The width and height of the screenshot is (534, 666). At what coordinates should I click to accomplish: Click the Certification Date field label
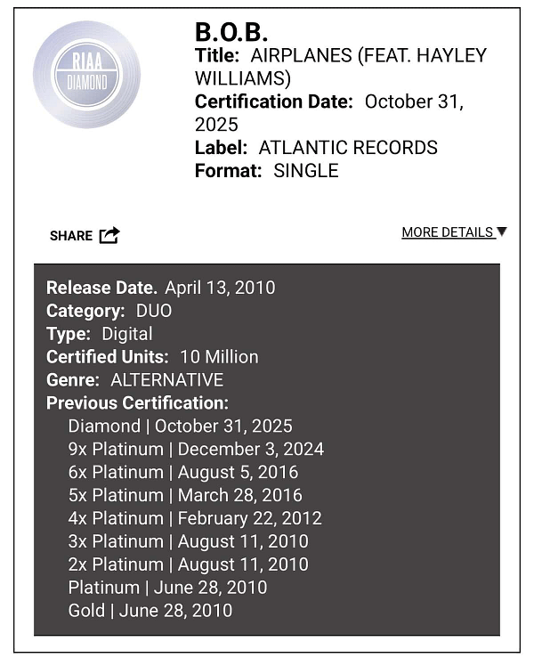(274, 102)
